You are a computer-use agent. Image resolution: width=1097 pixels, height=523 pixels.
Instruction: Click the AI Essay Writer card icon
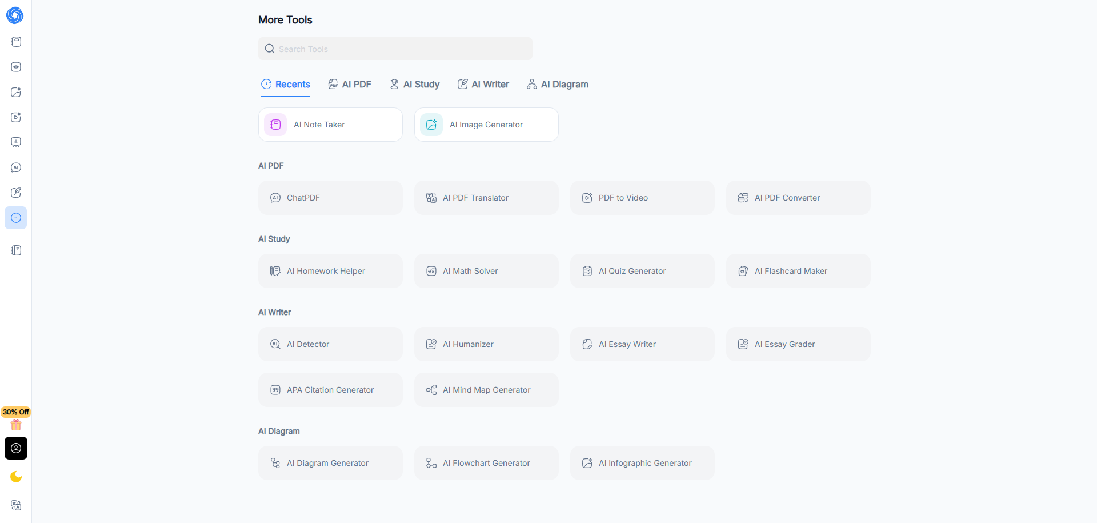coord(587,344)
